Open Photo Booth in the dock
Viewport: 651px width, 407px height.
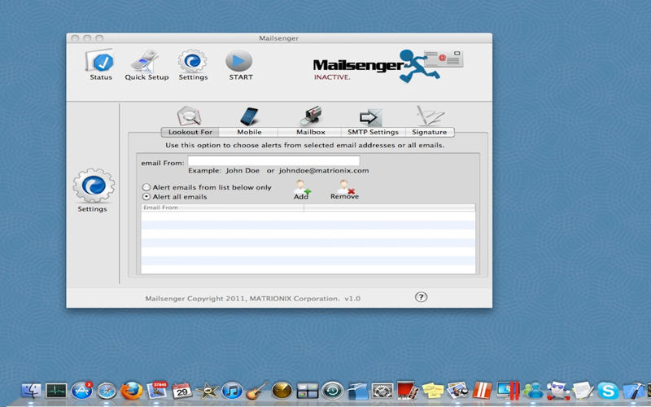[x=408, y=391]
